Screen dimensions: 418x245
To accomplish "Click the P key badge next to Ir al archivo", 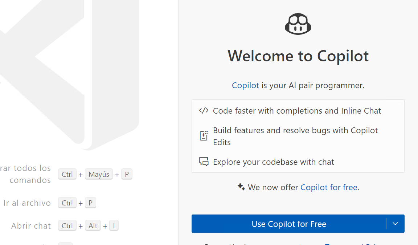I will pos(90,203).
